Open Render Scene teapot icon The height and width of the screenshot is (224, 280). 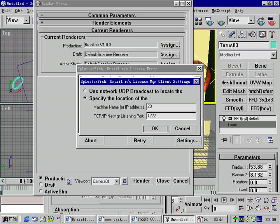(x=209, y=21)
